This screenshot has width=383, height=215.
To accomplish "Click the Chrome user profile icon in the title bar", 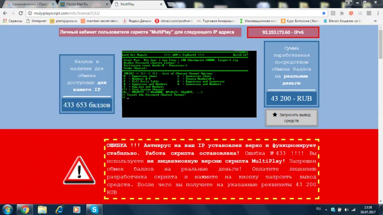I will [349, 3].
